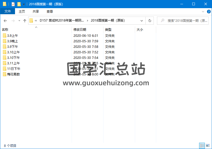Select the 3.9晚上 folder
Image resolution: width=212 pixels, height=149 pixels.
[12, 41]
